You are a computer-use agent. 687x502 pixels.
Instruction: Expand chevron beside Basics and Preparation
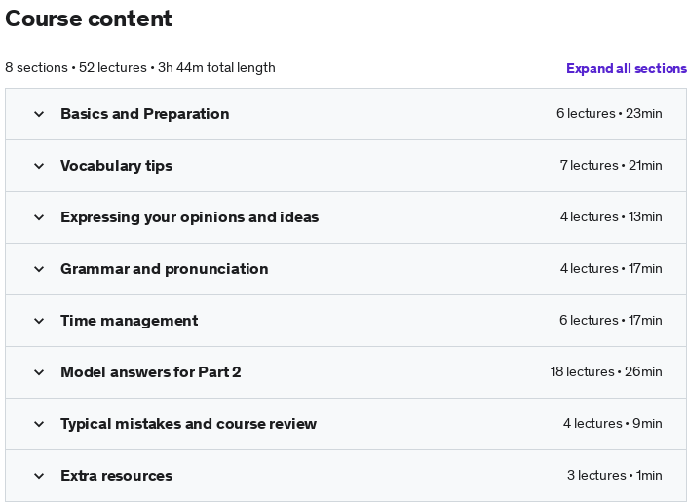pyautogui.click(x=39, y=114)
